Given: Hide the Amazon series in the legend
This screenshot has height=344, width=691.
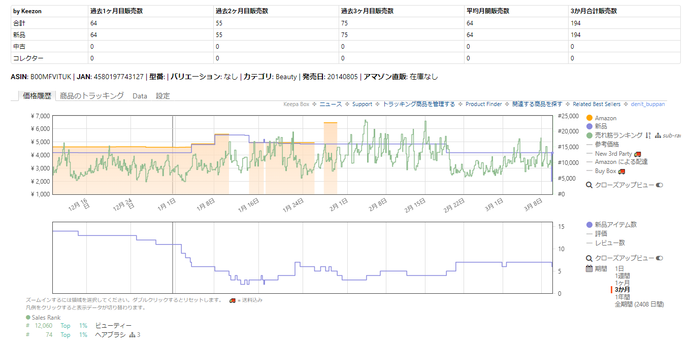Looking at the screenshot, I should click(x=606, y=118).
